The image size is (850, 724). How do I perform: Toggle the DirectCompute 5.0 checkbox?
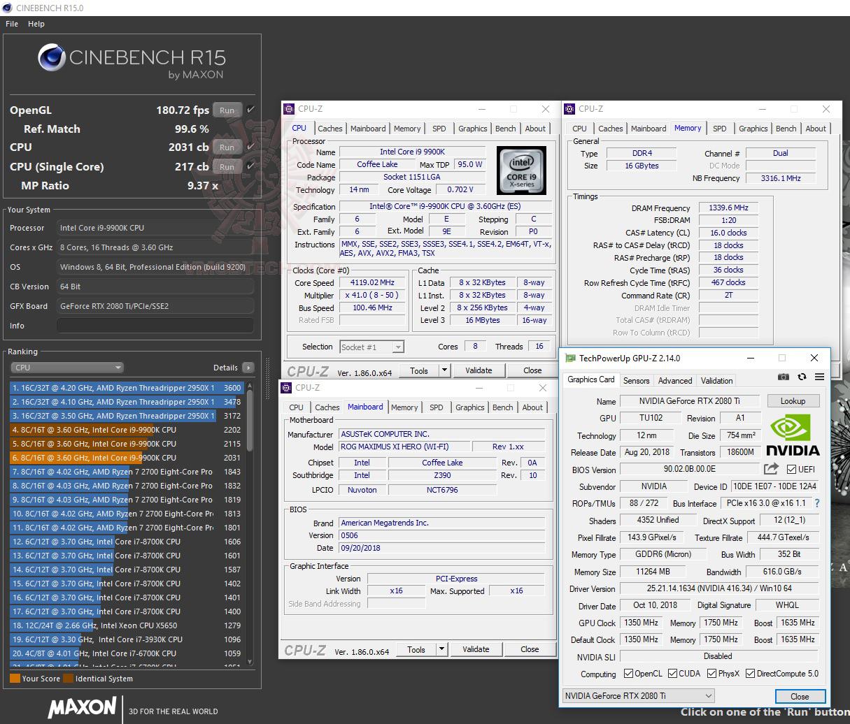[x=750, y=674]
